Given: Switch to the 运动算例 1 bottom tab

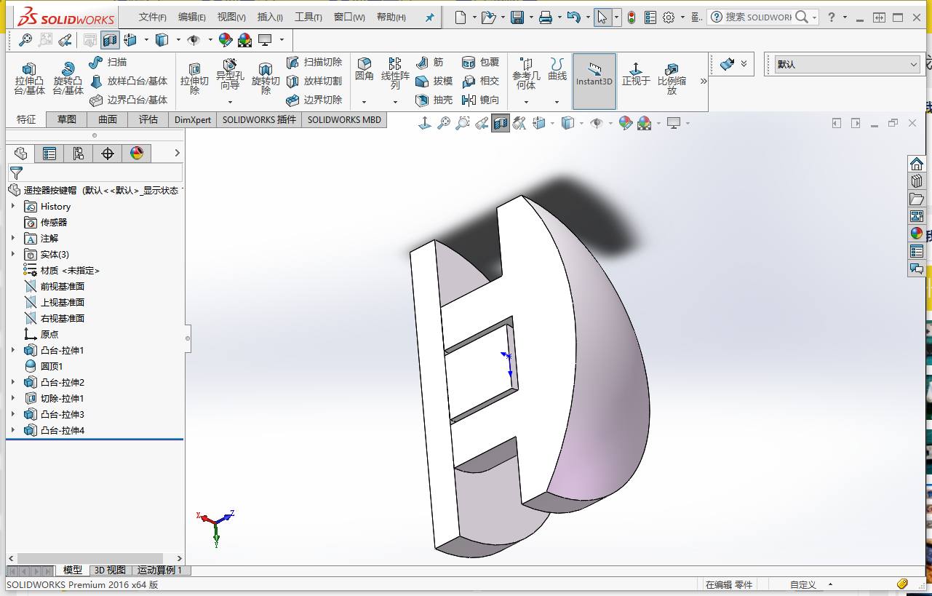Looking at the screenshot, I should coord(160,571).
